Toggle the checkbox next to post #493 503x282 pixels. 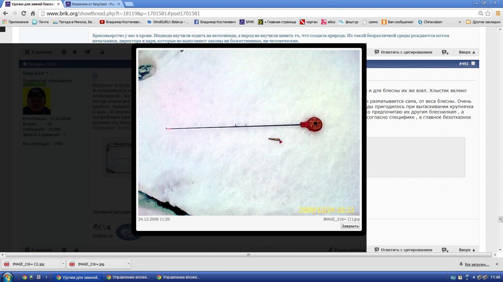coord(473,64)
